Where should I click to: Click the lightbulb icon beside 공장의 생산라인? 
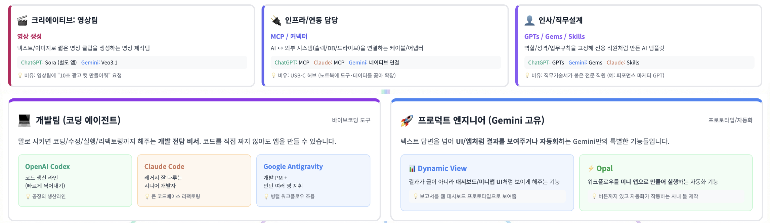pos(28,196)
